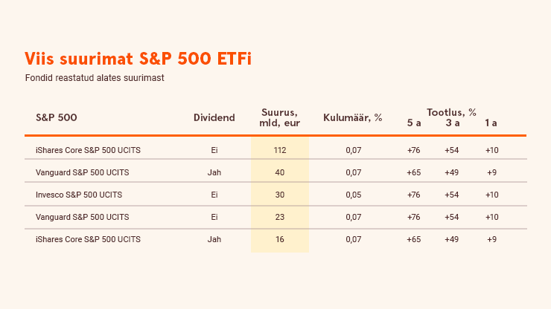The width and height of the screenshot is (551, 309).
Task: Select the "1 a" return sub-header
Action: tap(491, 123)
